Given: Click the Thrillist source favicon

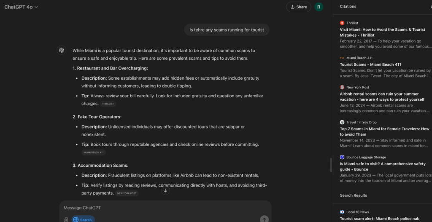Looking at the screenshot, I should (x=342, y=23).
